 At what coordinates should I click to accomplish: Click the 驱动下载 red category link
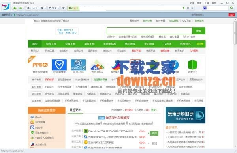[x=136, y=50]
